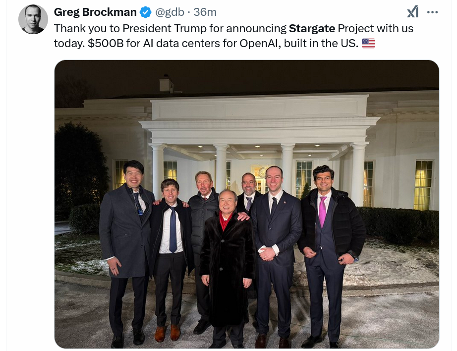Click the Greg Brockman display name
The height and width of the screenshot is (351, 457).
pos(95,12)
